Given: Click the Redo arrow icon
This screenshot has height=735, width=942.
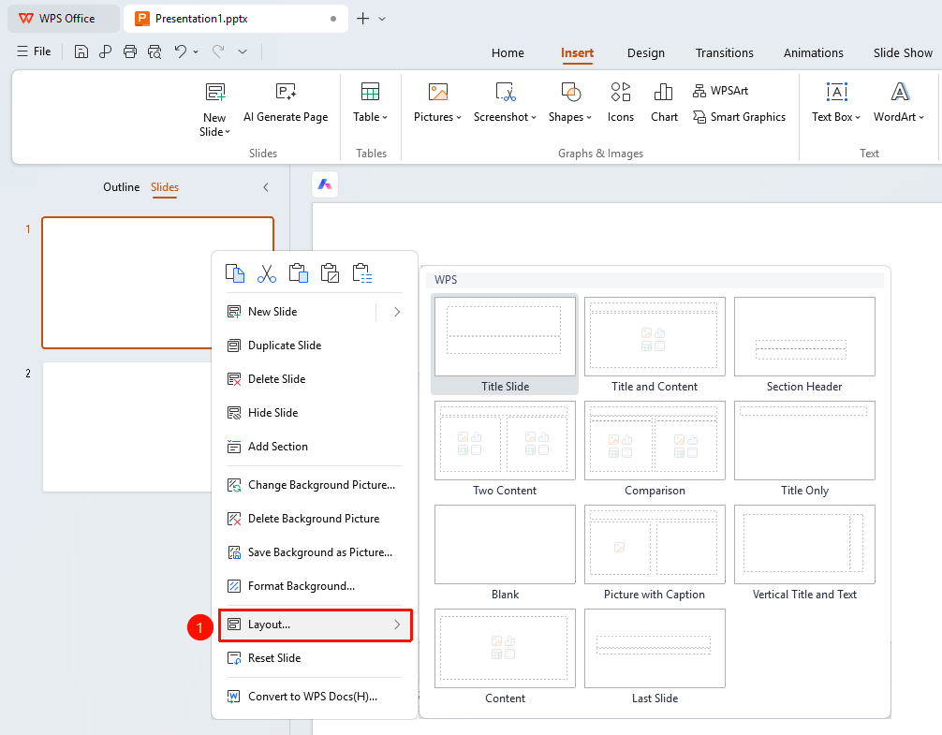Looking at the screenshot, I should [x=218, y=51].
